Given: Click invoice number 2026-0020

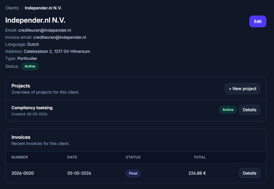Looking at the screenshot, I should click(23, 173).
